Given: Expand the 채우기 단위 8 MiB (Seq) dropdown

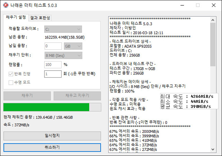Looking at the screenshot, I should tap(63, 55).
